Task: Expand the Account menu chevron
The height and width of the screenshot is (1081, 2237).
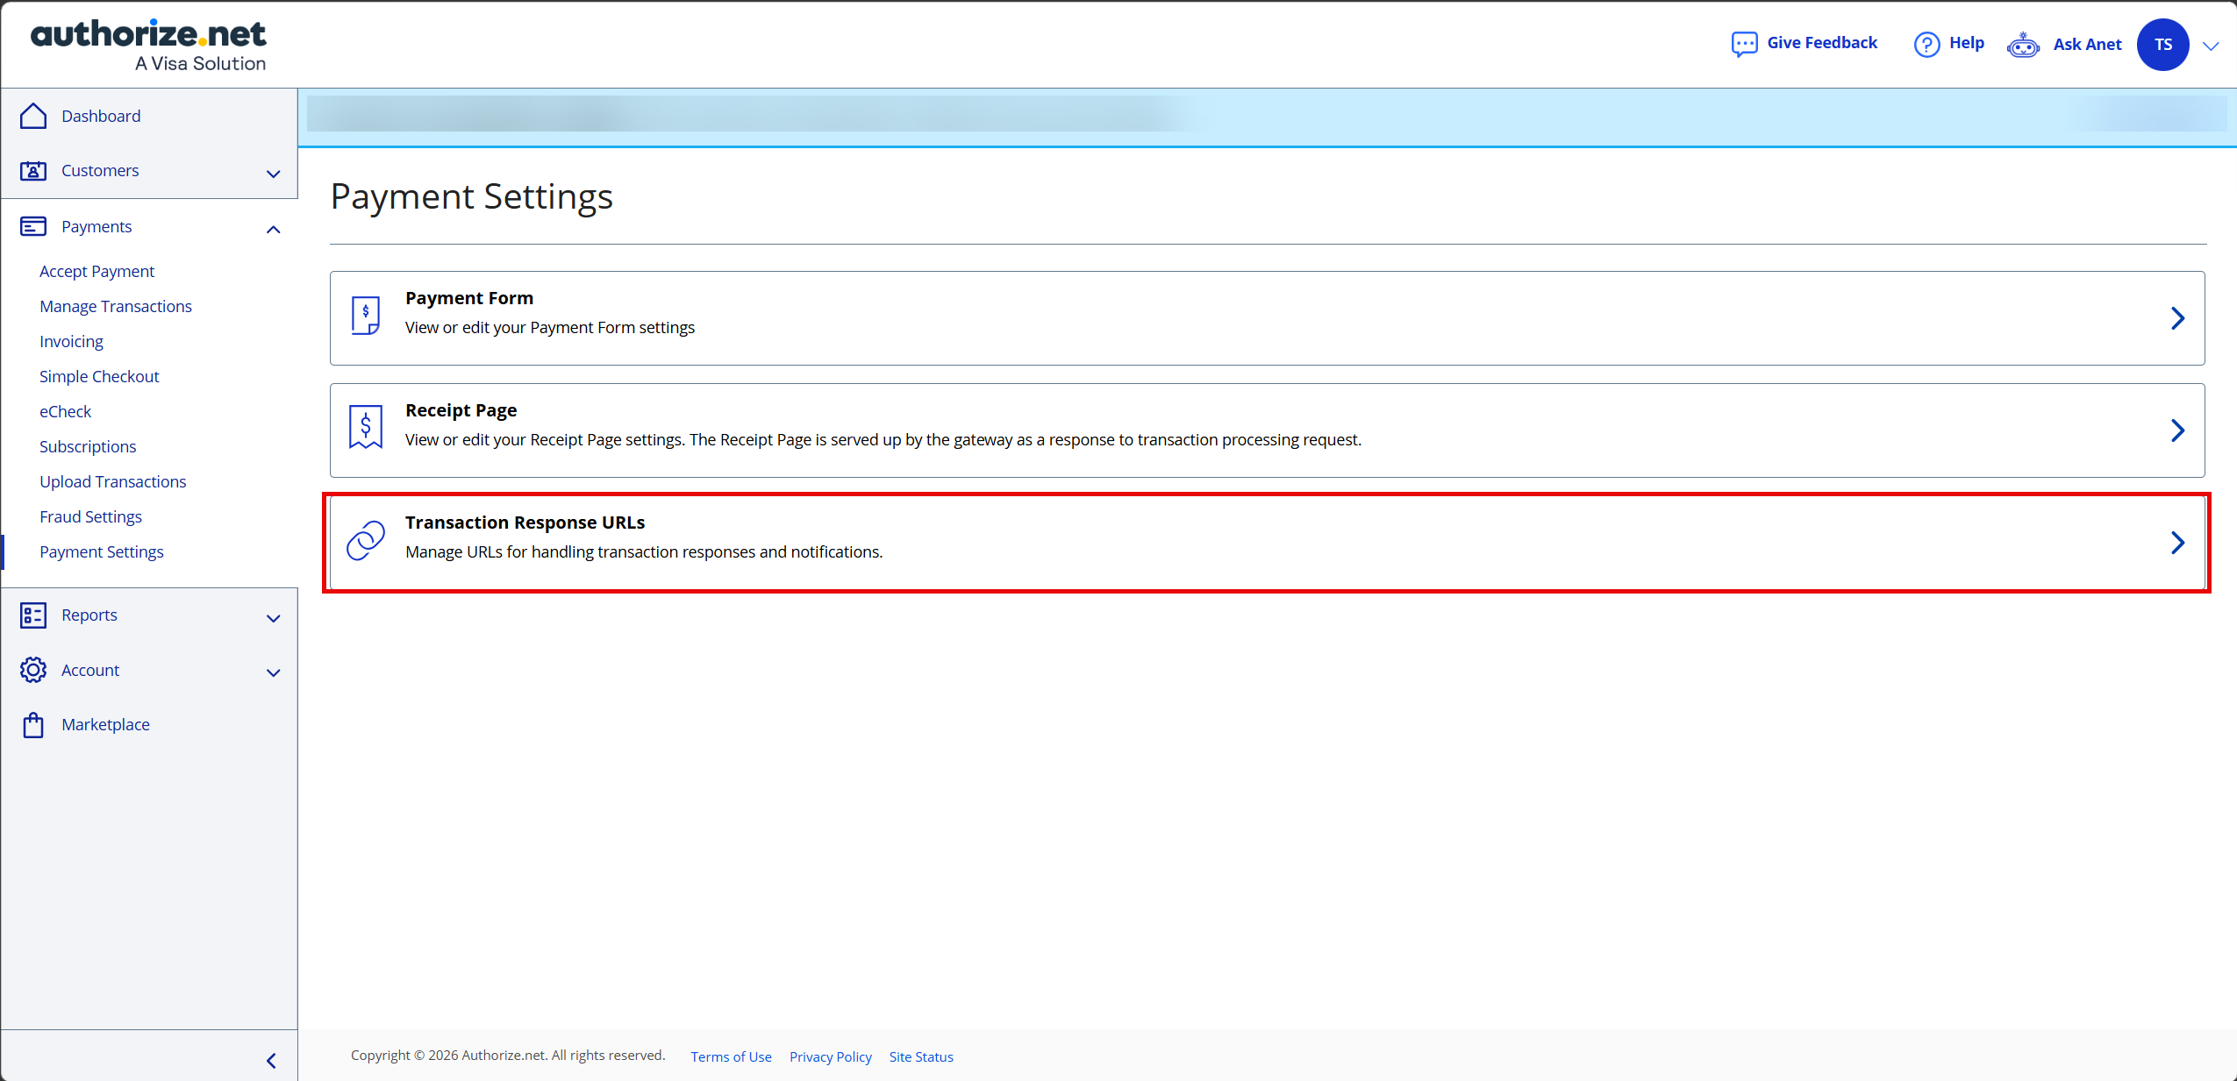Action: point(274,673)
